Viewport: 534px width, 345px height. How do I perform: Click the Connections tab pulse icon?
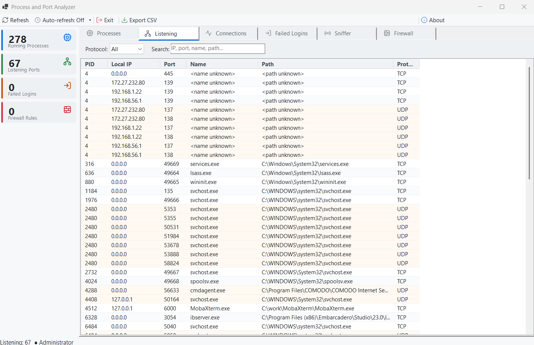click(209, 33)
